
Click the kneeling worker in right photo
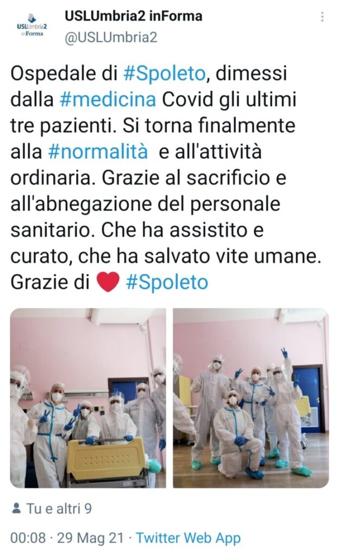(x=238, y=435)
